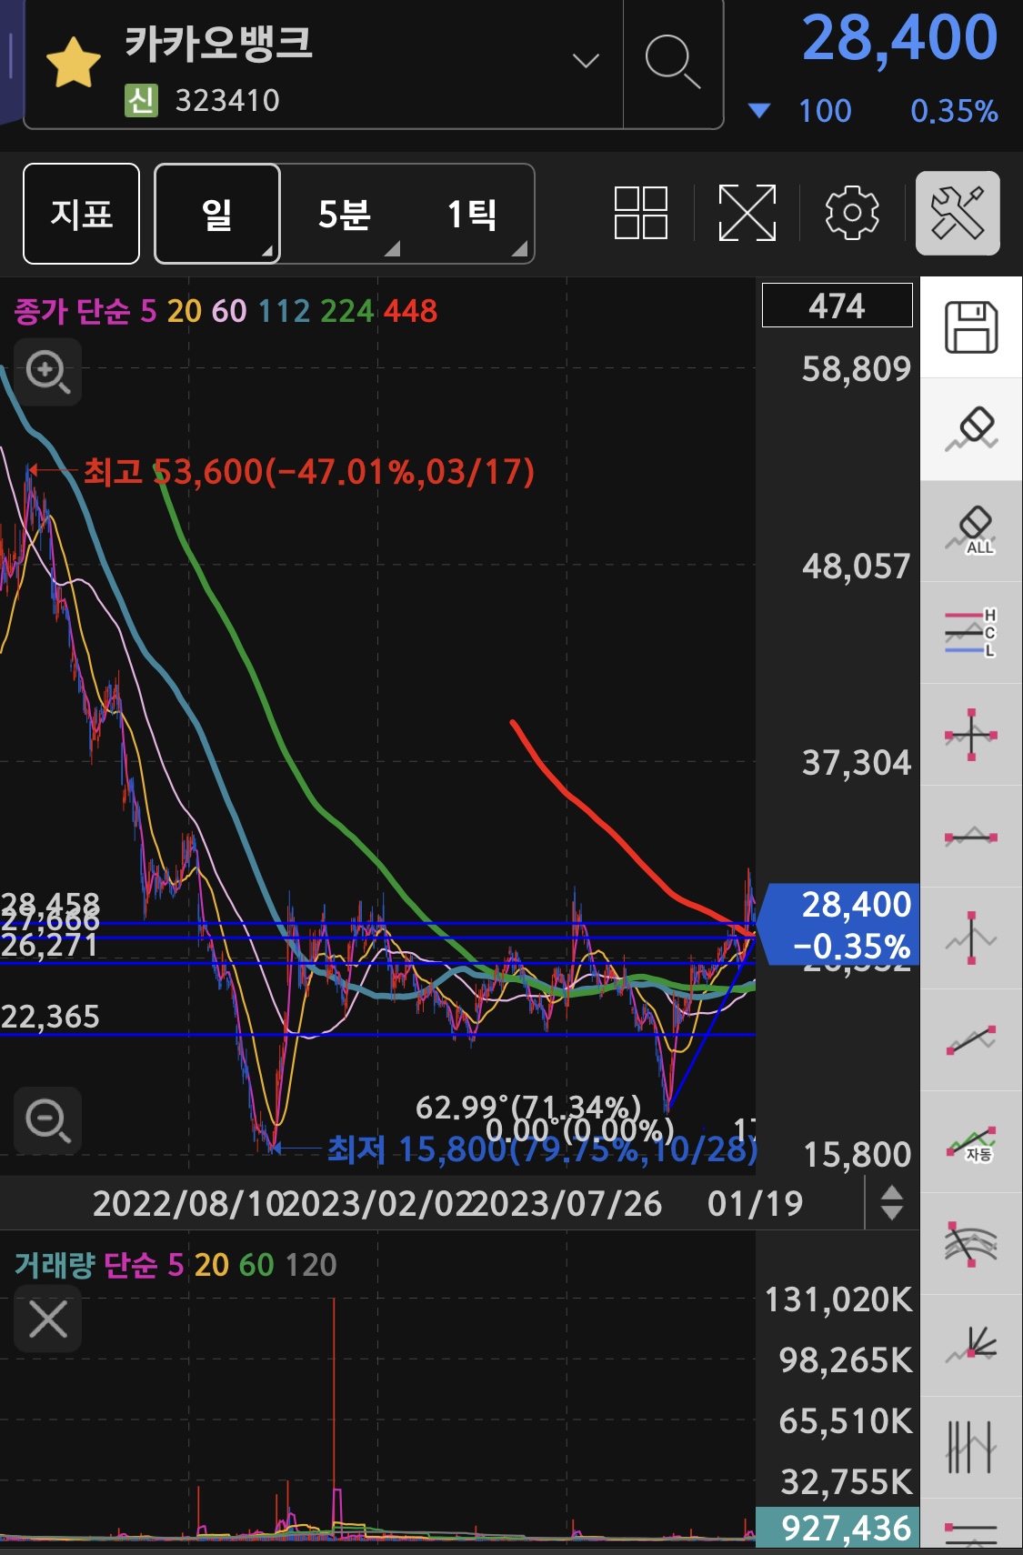Toggle the drawing tools panel
1023x1555 pixels.
click(958, 213)
